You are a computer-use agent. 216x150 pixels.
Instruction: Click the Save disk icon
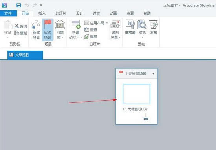(18, 5)
